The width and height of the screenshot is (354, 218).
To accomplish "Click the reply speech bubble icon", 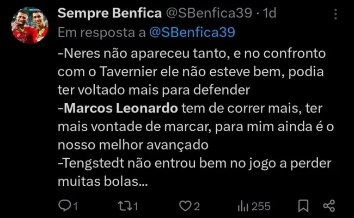I will pos(64,206).
